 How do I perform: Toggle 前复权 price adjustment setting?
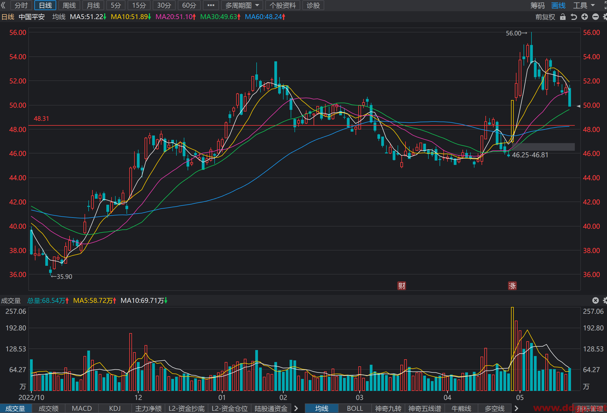pyautogui.click(x=545, y=17)
